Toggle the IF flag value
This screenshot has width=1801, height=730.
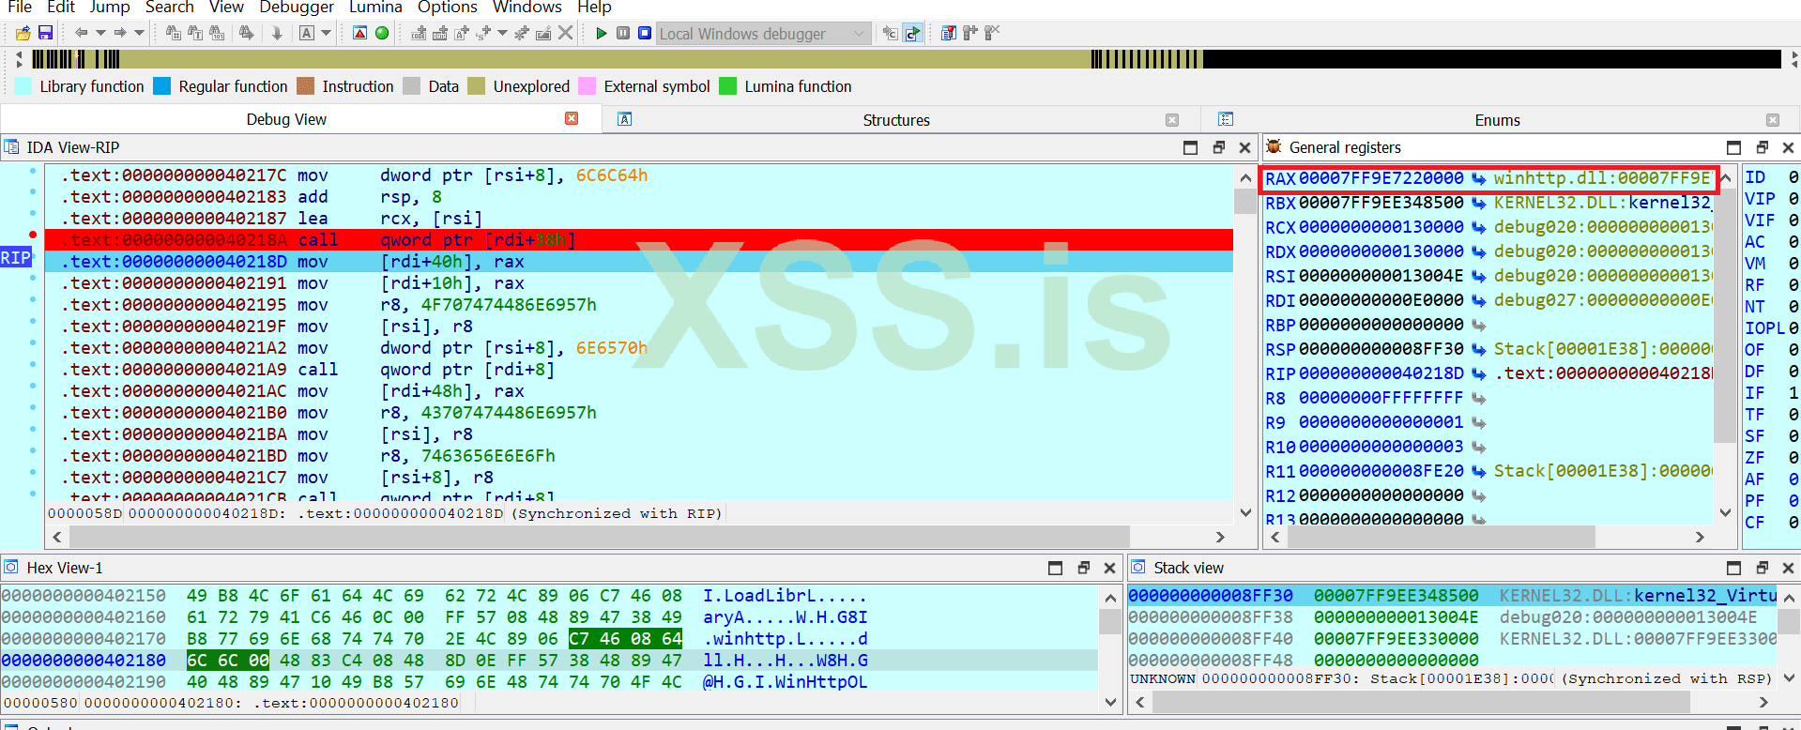1793,393
